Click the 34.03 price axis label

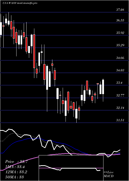[x=120, y=70]
